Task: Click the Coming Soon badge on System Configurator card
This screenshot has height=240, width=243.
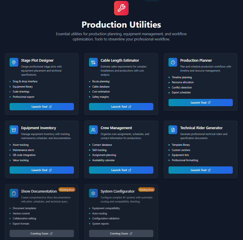Action: click(x=146, y=189)
